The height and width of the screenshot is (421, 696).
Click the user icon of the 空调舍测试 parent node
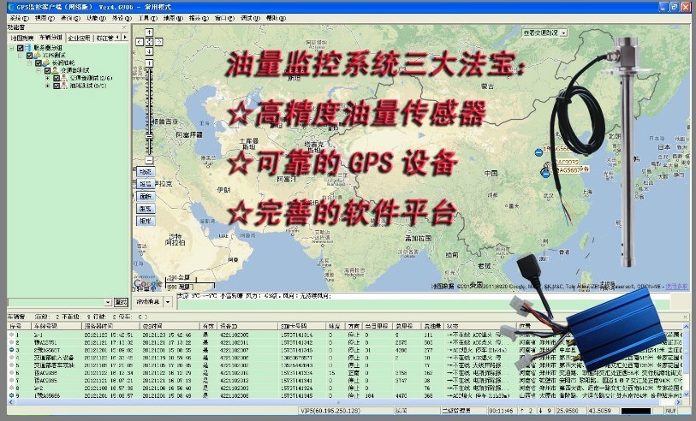click(x=55, y=70)
